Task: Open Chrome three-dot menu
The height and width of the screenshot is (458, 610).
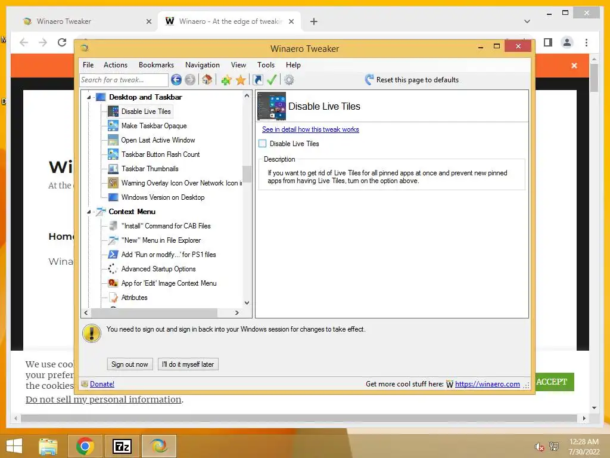Action: click(x=586, y=42)
